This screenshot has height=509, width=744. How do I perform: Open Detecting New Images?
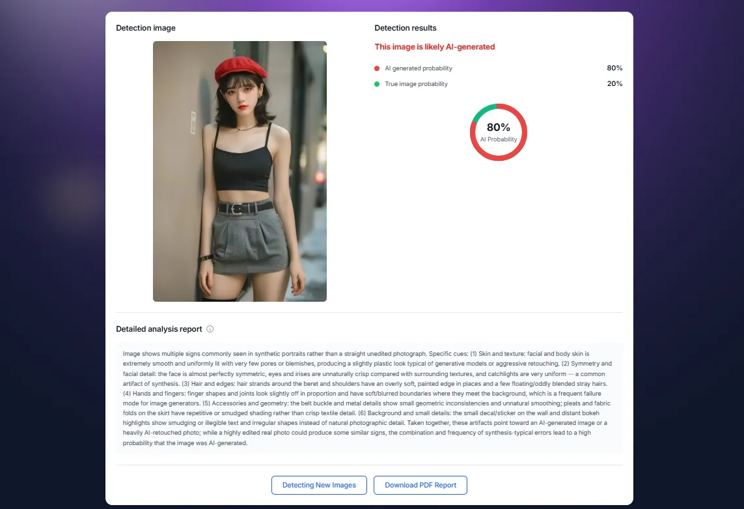[x=319, y=485]
